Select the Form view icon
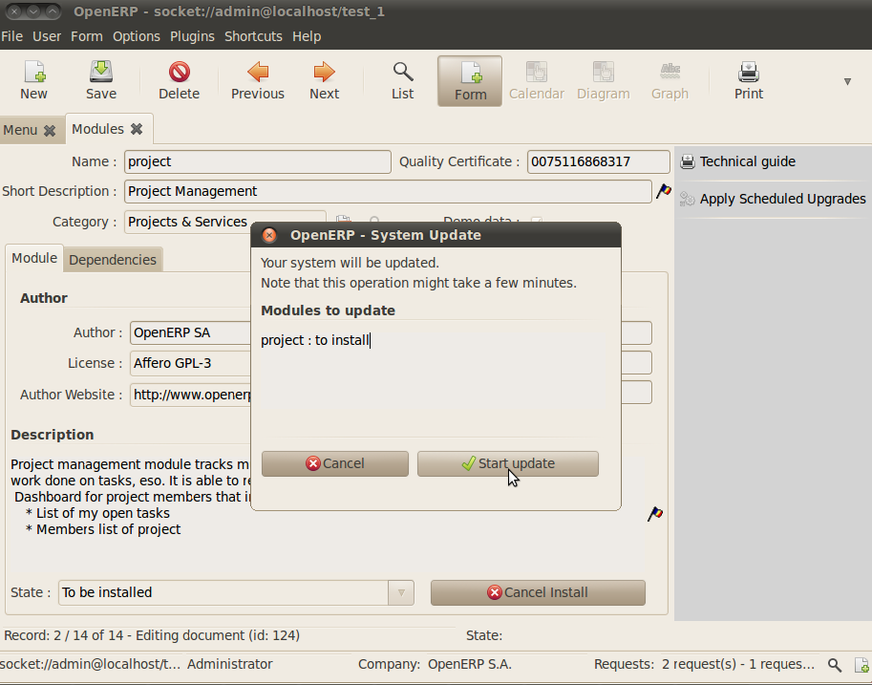Viewport: 872px width, 685px height. tap(469, 79)
